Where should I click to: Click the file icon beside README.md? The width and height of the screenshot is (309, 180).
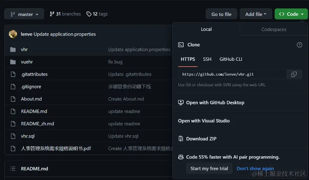tap(13, 111)
